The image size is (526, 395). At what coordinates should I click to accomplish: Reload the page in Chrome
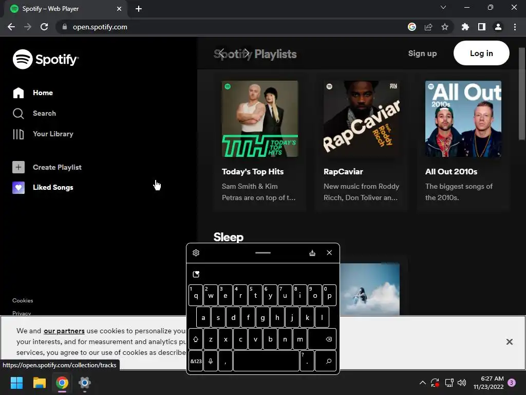[44, 27]
